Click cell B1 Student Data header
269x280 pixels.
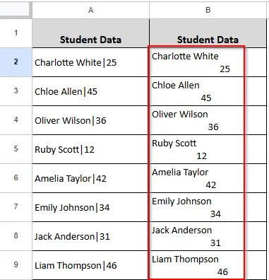tap(208, 33)
